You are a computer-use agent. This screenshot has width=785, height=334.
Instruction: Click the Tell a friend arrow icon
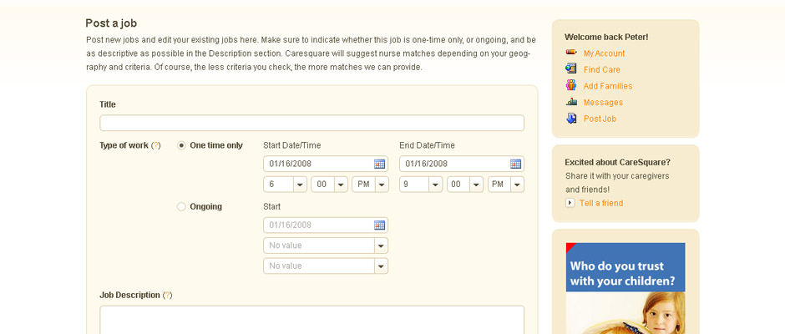click(570, 203)
